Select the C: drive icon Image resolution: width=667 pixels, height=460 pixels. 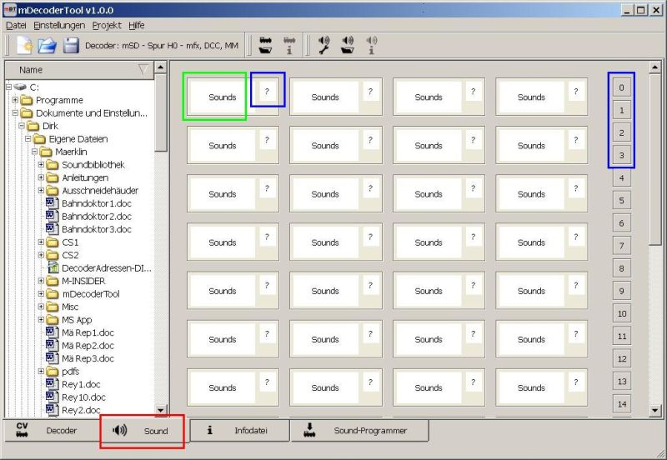click(20, 87)
